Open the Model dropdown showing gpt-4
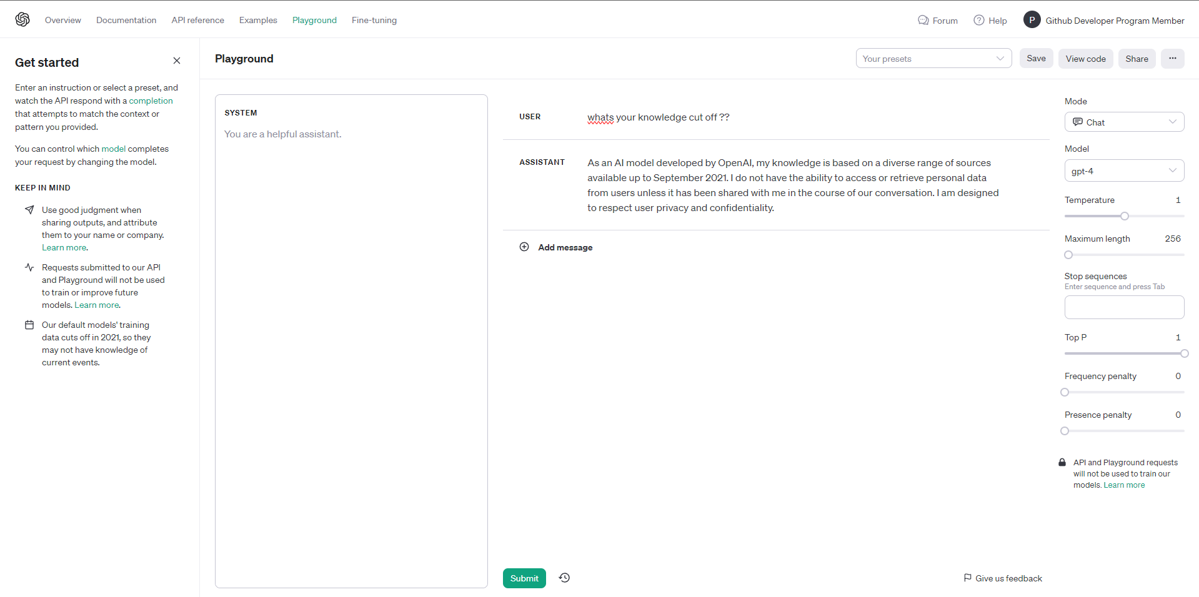1199x597 pixels. [x=1123, y=170]
